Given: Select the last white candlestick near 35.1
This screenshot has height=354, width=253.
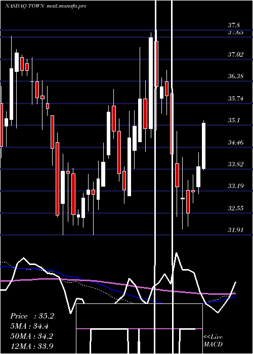Looking at the screenshot, I should (203, 146).
